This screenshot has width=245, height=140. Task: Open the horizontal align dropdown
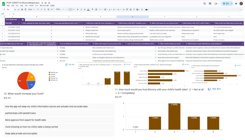point(106,9)
